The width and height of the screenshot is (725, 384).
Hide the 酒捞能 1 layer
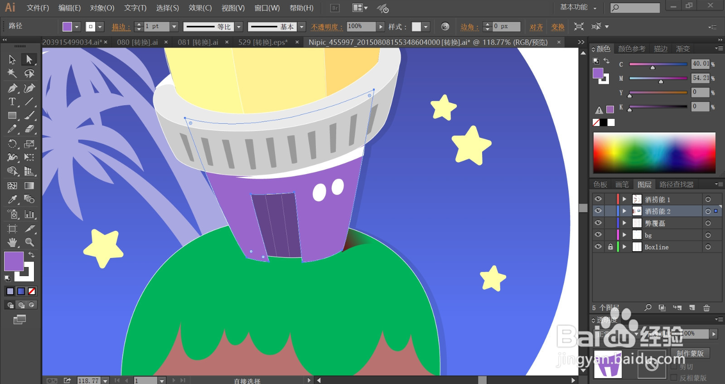click(x=598, y=199)
